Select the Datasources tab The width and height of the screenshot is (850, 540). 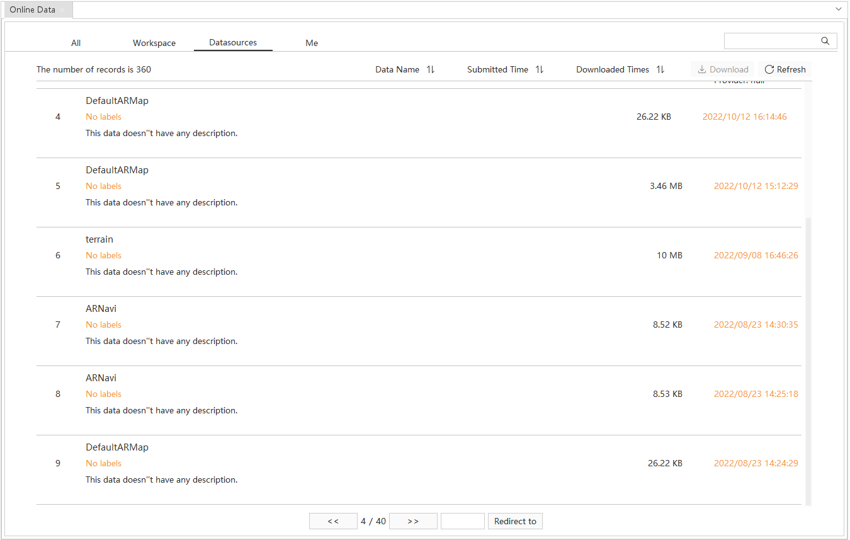[233, 42]
